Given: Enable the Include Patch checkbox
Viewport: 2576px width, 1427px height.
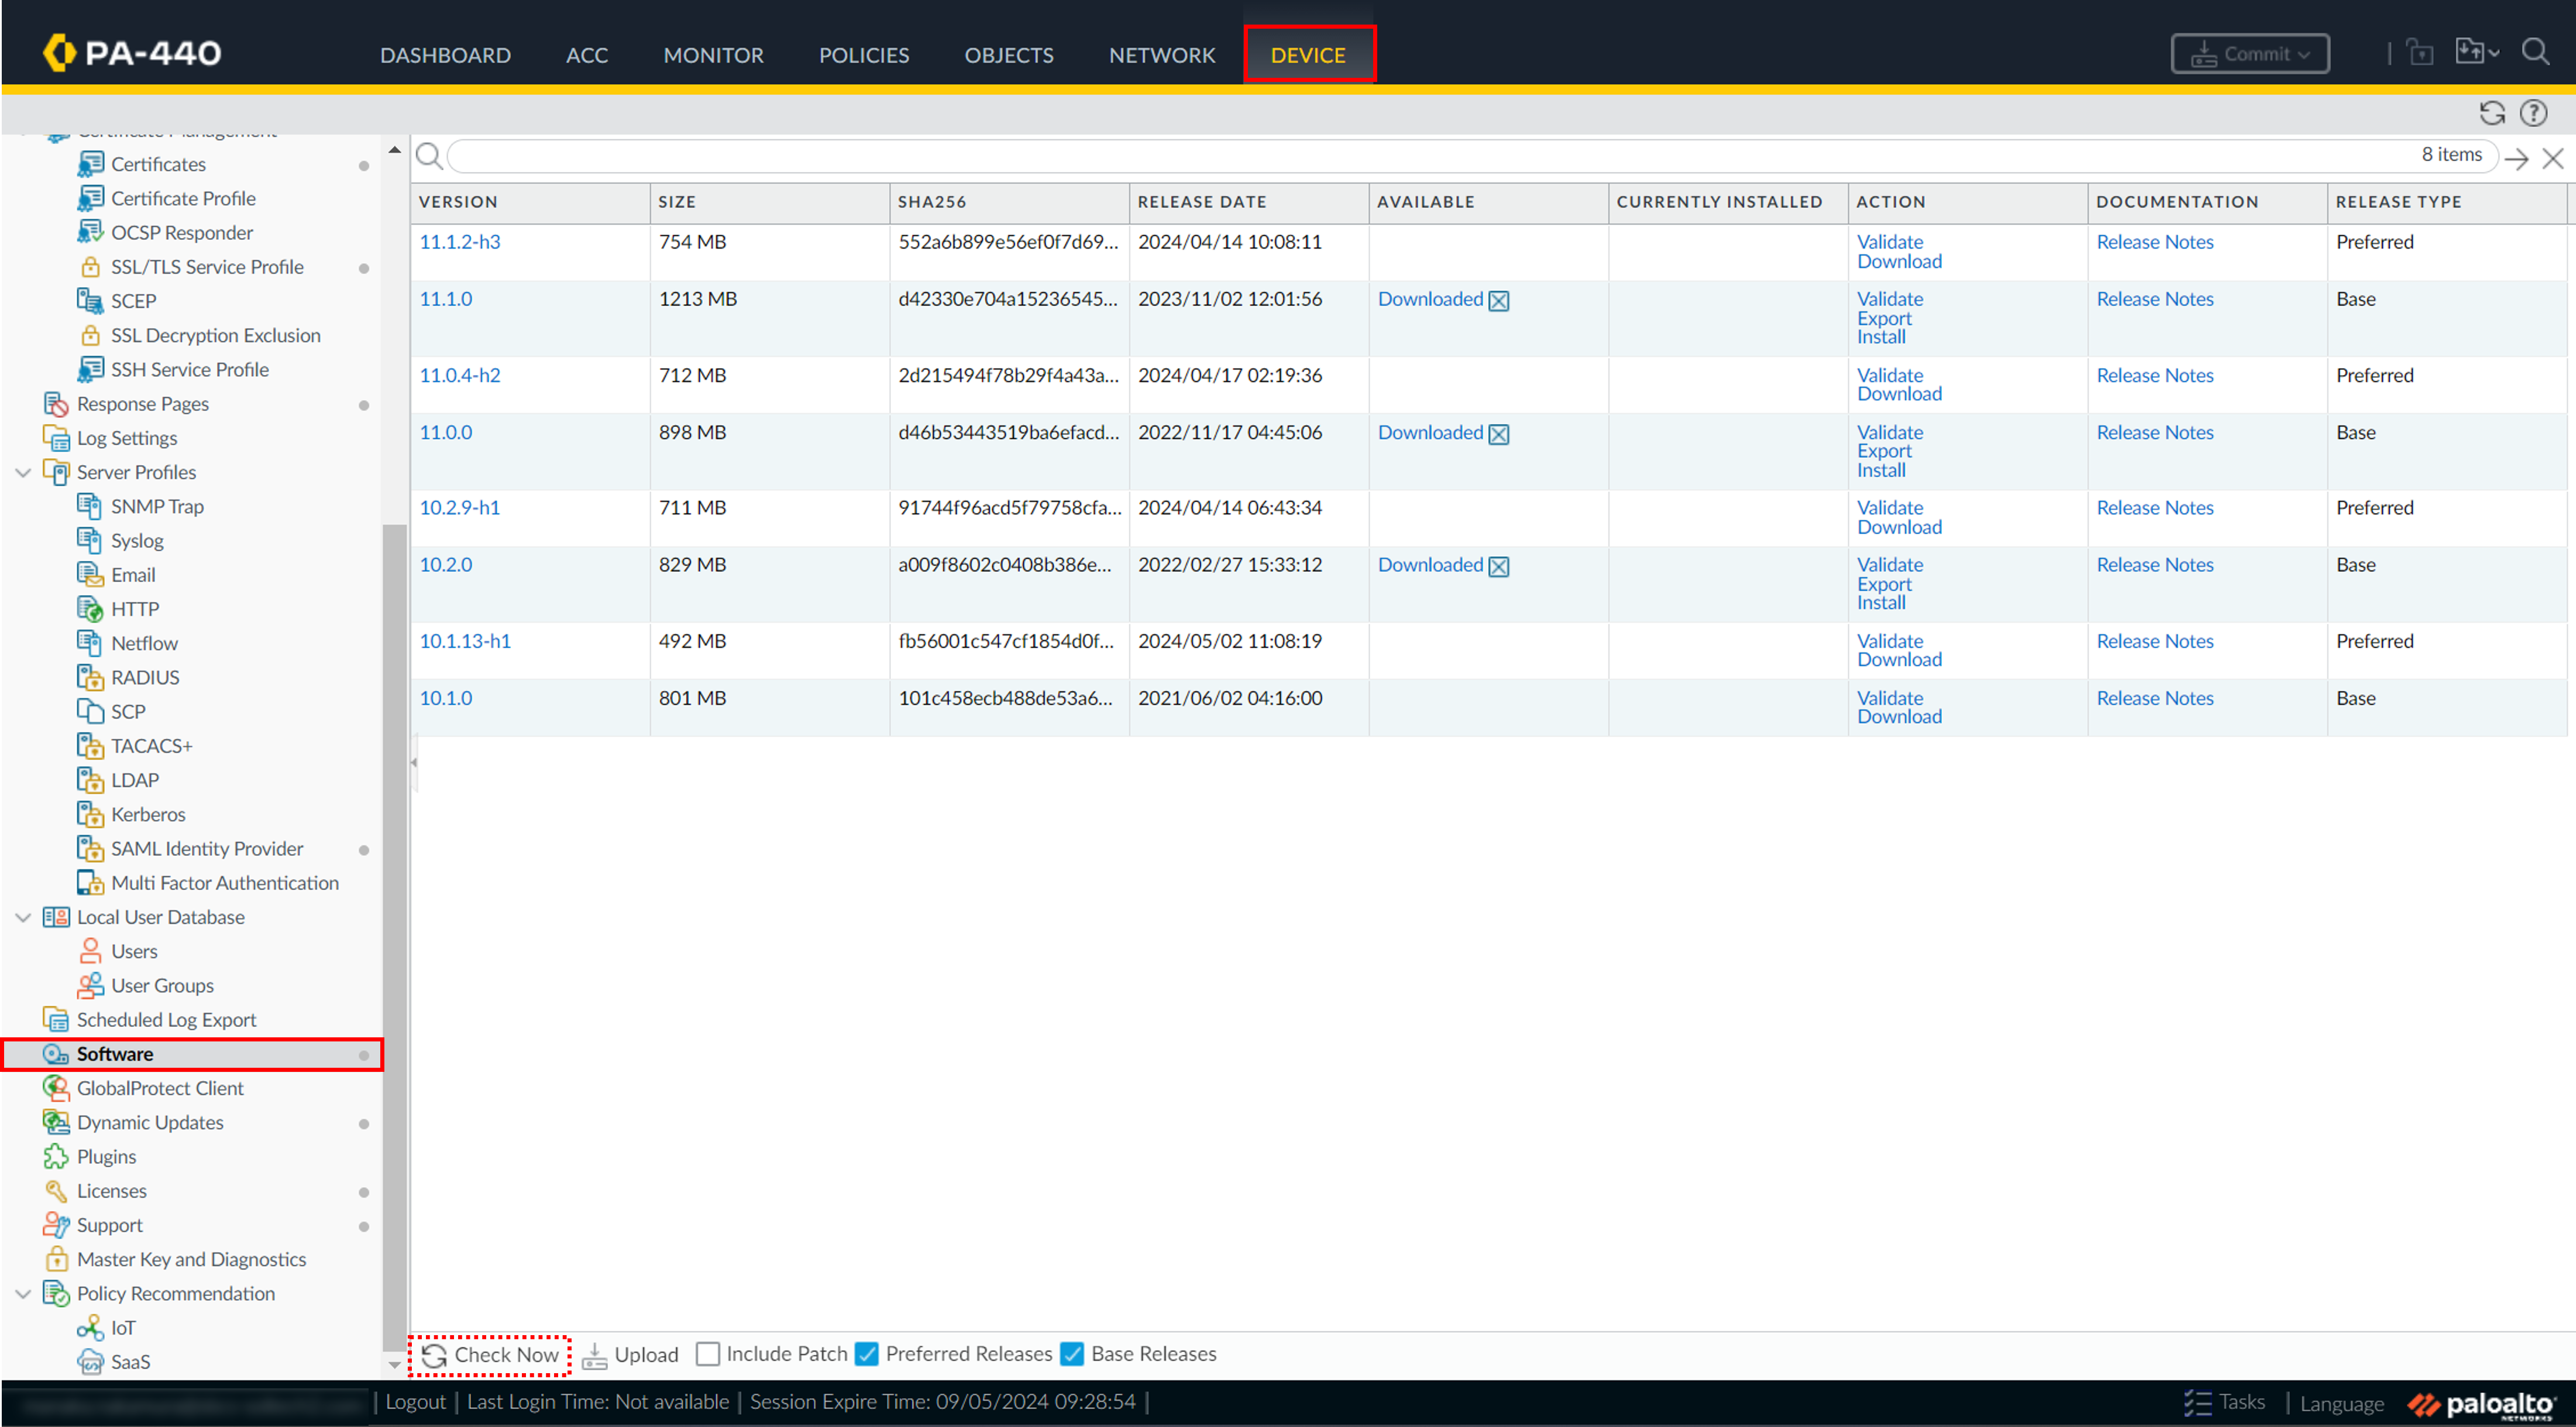Looking at the screenshot, I should [708, 1354].
